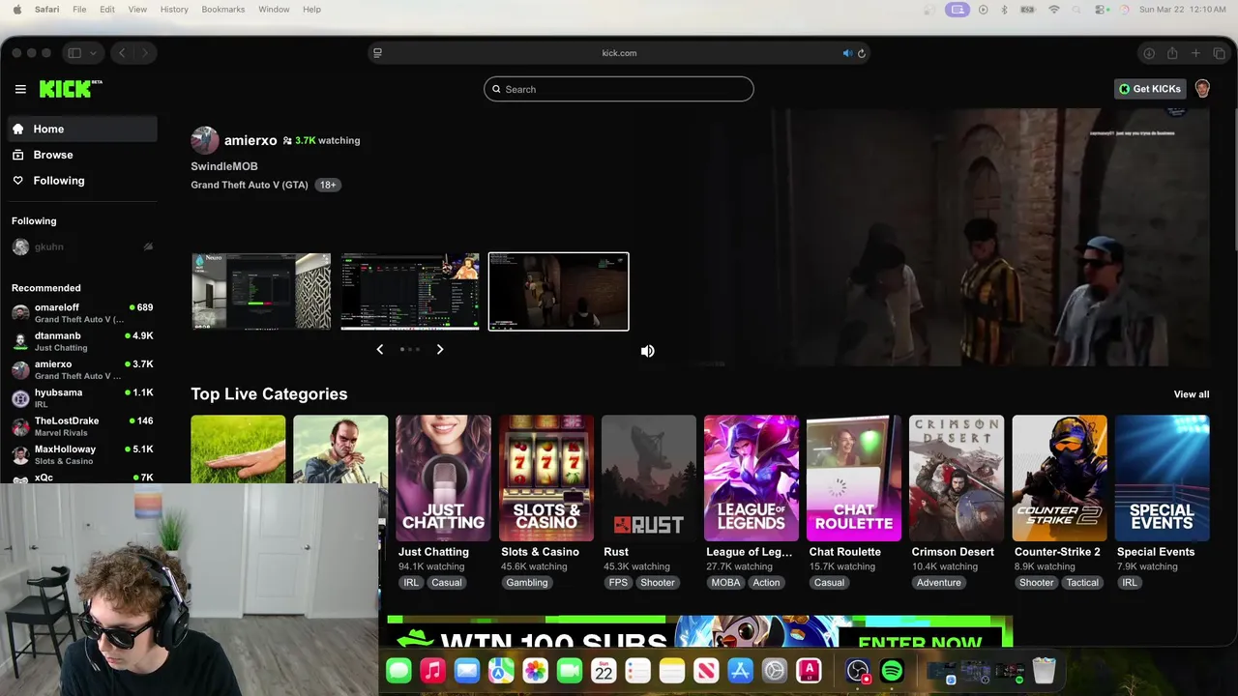Click the Gambling tag under Slots & Casino
The image size is (1238, 696).
coord(527,583)
